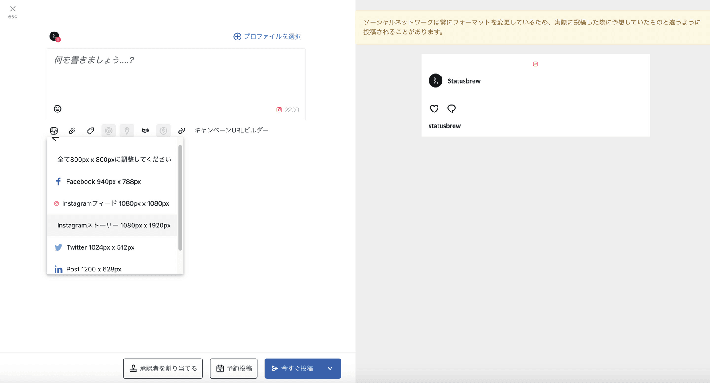The width and height of the screenshot is (710, 383).
Task: Click the campaign URL chain icon
Action: pyautogui.click(x=181, y=131)
